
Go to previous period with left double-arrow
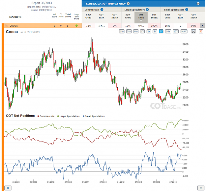pos(8,188)
